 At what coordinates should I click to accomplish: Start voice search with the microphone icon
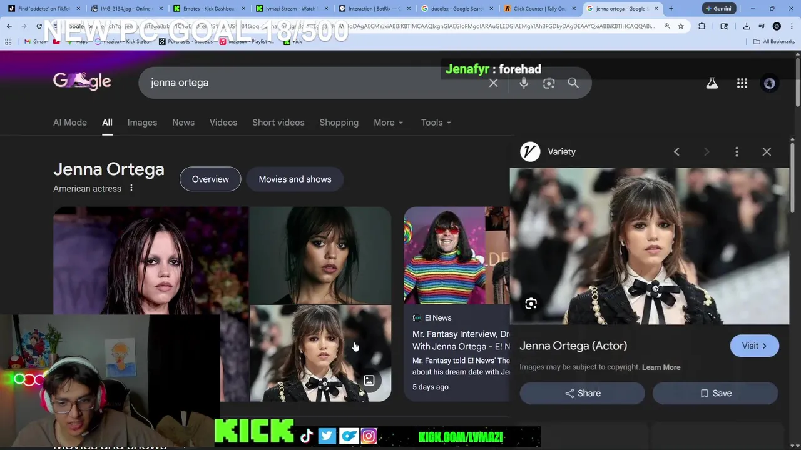[524, 82]
